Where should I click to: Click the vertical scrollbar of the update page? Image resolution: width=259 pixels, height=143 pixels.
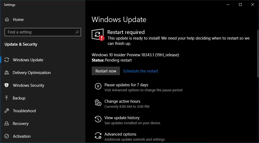point(258,54)
